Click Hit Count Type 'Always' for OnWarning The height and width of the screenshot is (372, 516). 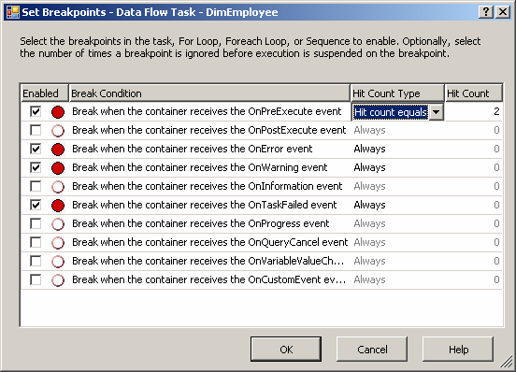pos(369,167)
